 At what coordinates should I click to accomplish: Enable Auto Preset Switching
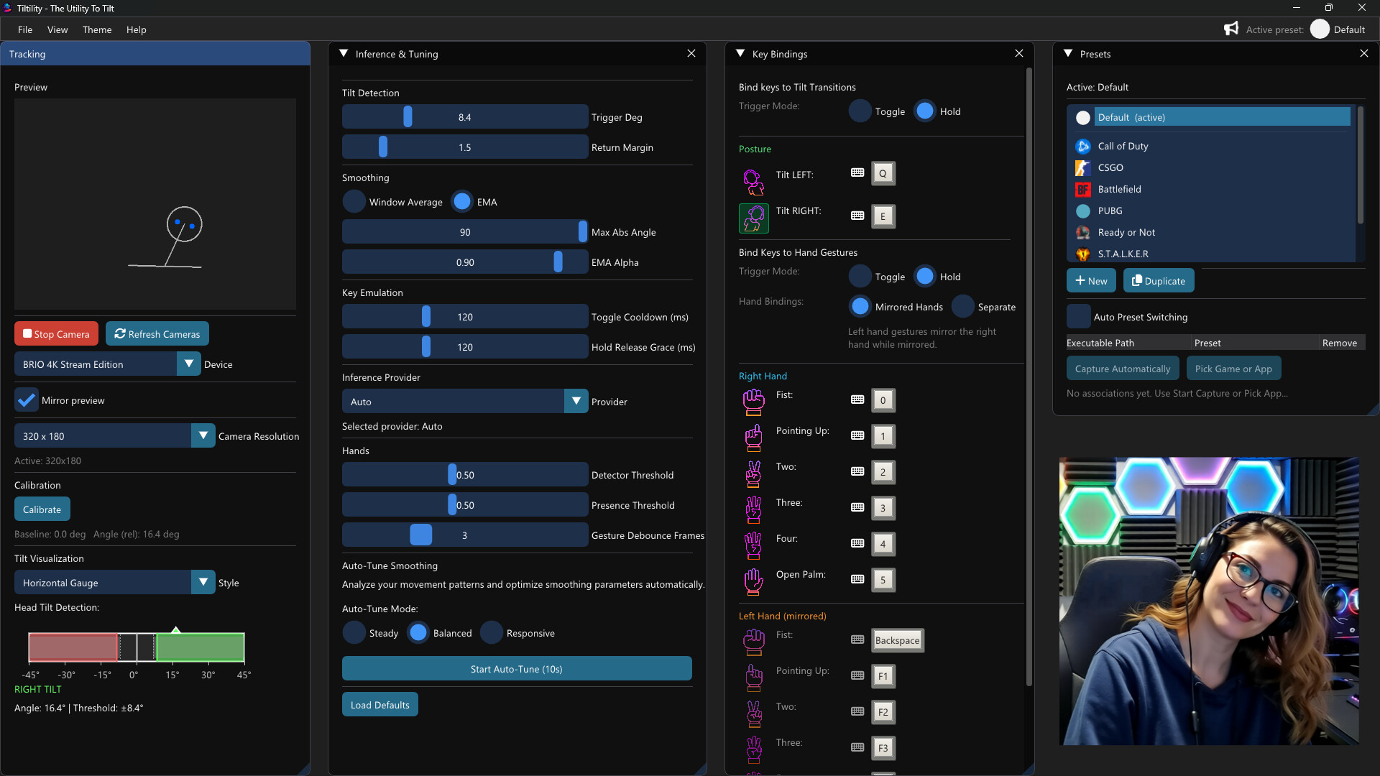click(x=1079, y=316)
